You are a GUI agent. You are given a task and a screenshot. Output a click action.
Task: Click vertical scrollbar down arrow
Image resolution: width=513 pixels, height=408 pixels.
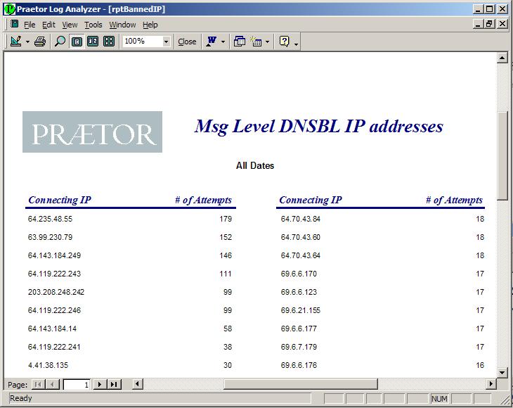pos(502,372)
